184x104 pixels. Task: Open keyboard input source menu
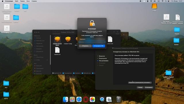[158, 1]
